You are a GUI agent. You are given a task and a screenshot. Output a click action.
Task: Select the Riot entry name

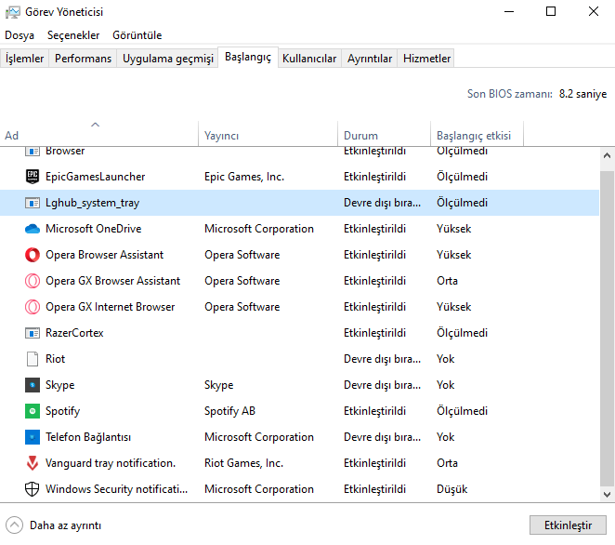56,359
